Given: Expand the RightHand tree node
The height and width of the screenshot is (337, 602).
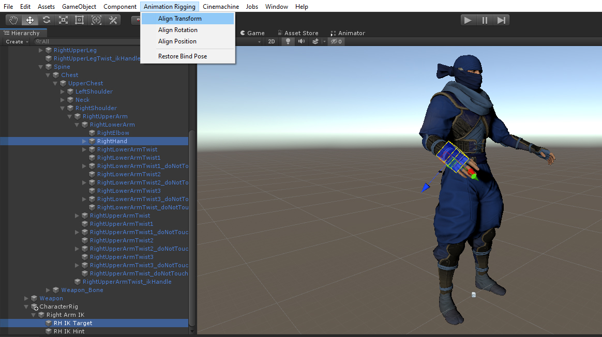Looking at the screenshot, I should [85, 141].
